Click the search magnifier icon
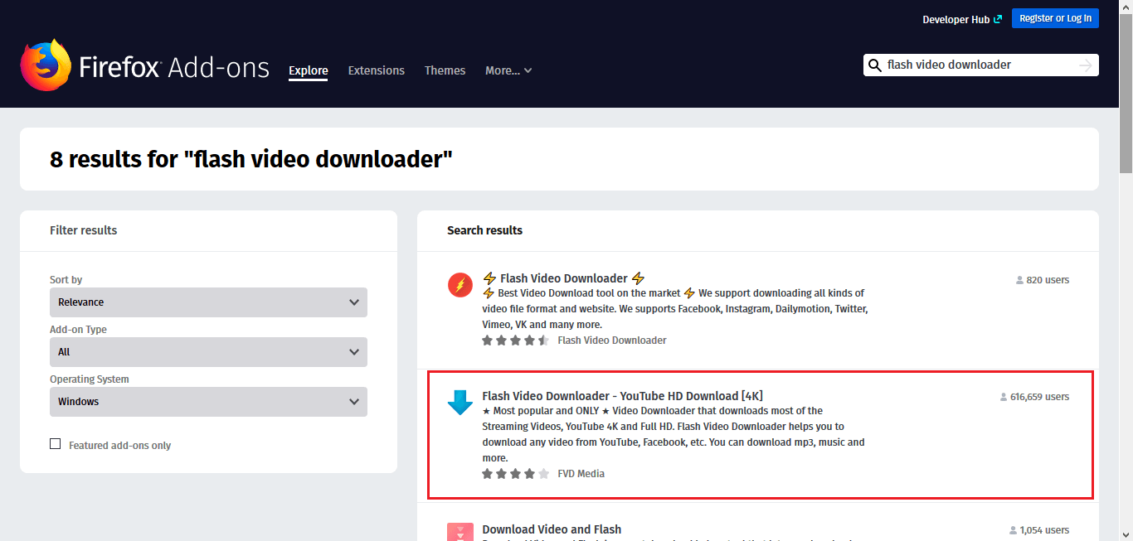This screenshot has height=541, width=1133. pyautogui.click(x=875, y=65)
